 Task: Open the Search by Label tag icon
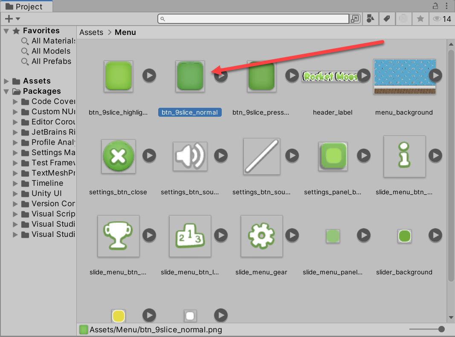click(x=386, y=19)
